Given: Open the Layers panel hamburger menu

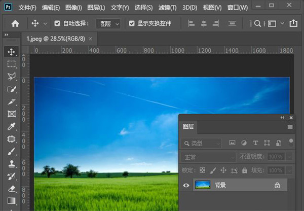Looking at the screenshot, I should (x=290, y=127).
